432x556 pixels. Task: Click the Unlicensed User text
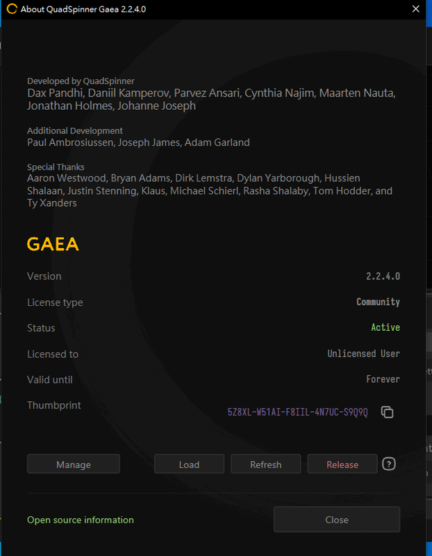(364, 354)
